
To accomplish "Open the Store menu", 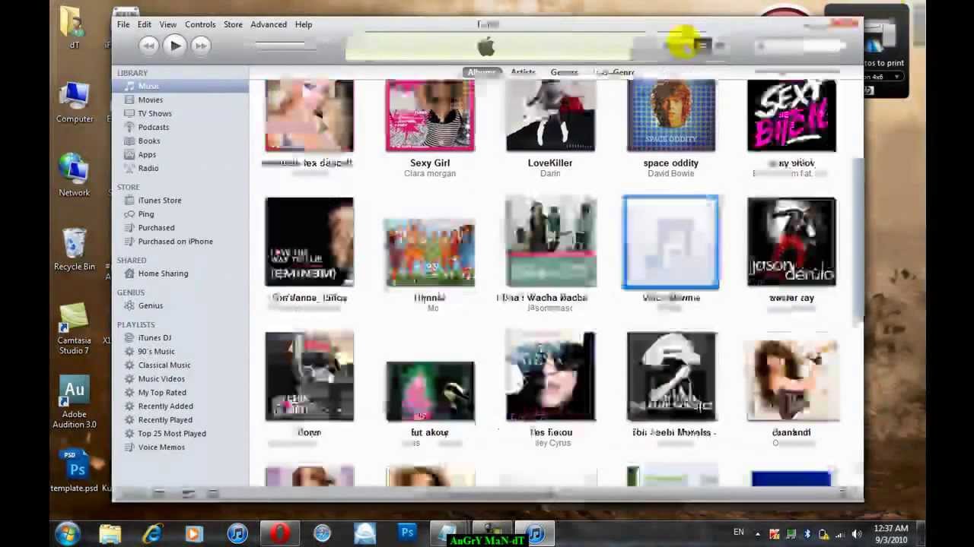I will (x=233, y=24).
